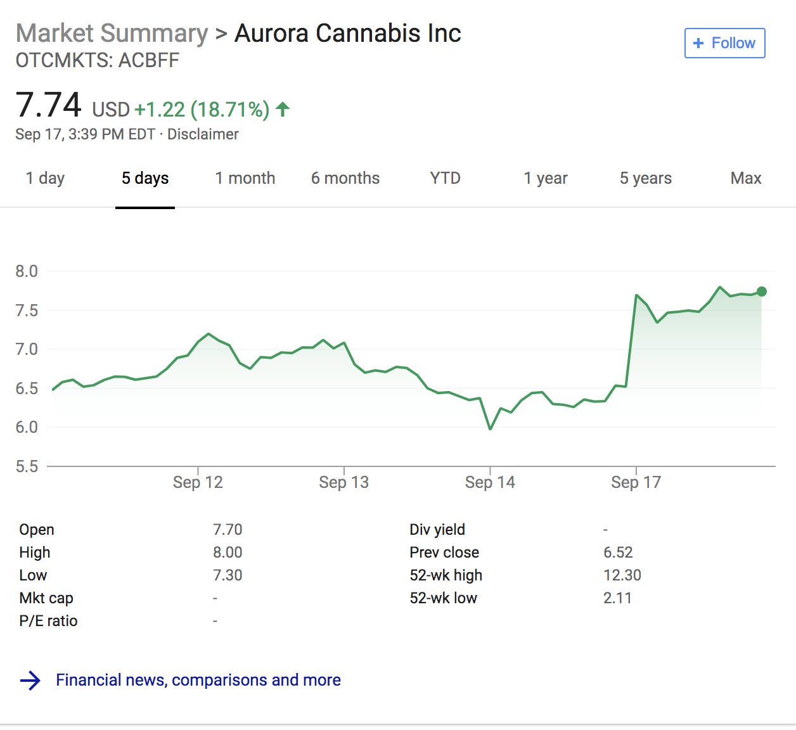
Task: Click the Sep 17 axis marker
Action: pos(636,482)
